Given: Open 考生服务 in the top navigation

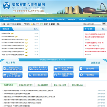Looking at the screenshot, I should click(39, 20).
